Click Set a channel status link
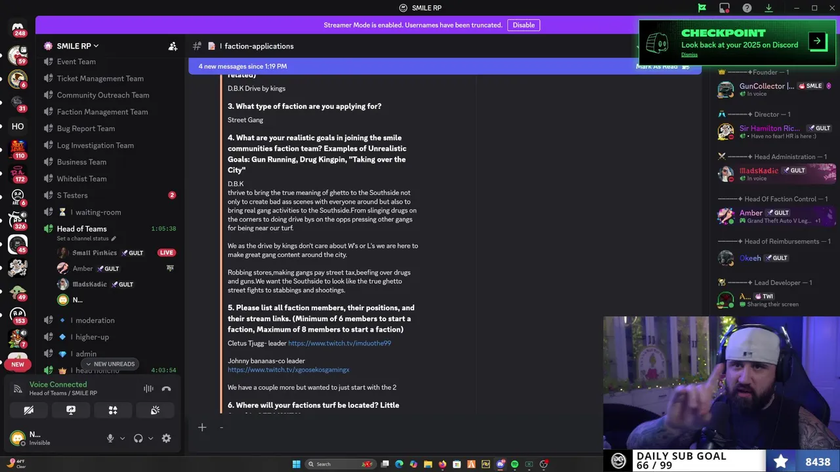 coord(86,239)
